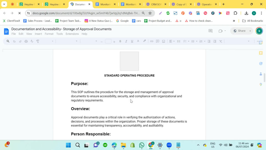Toggle Italic formatting

point(126,41)
